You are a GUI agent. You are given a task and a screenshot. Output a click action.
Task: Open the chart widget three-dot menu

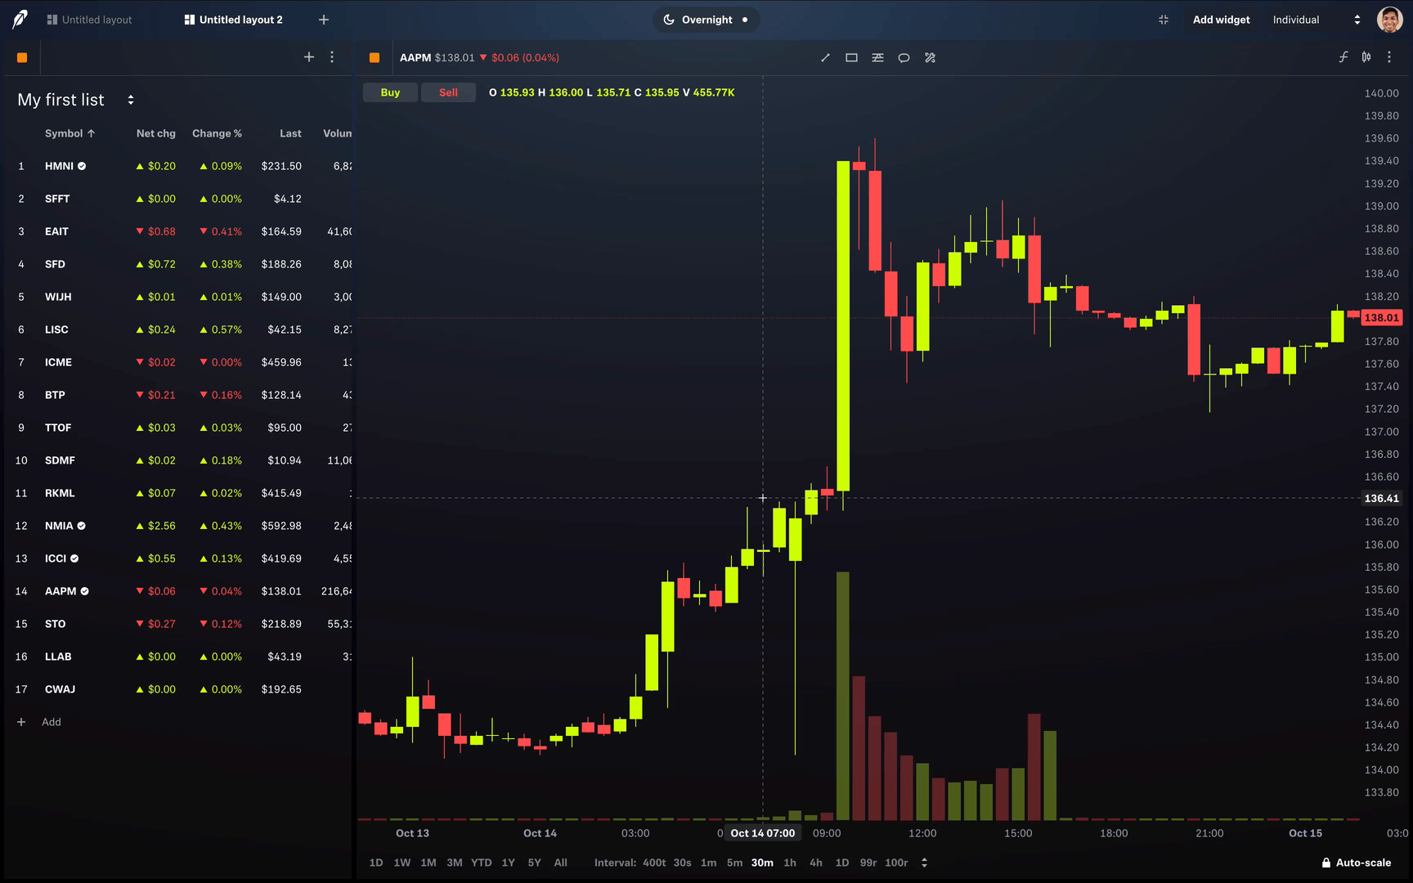tap(1389, 57)
